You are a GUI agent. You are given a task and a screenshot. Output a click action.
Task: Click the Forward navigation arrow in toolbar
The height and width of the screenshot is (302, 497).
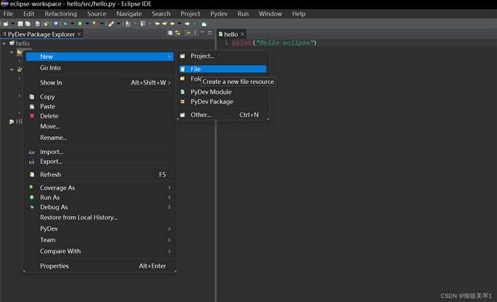(187, 24)
